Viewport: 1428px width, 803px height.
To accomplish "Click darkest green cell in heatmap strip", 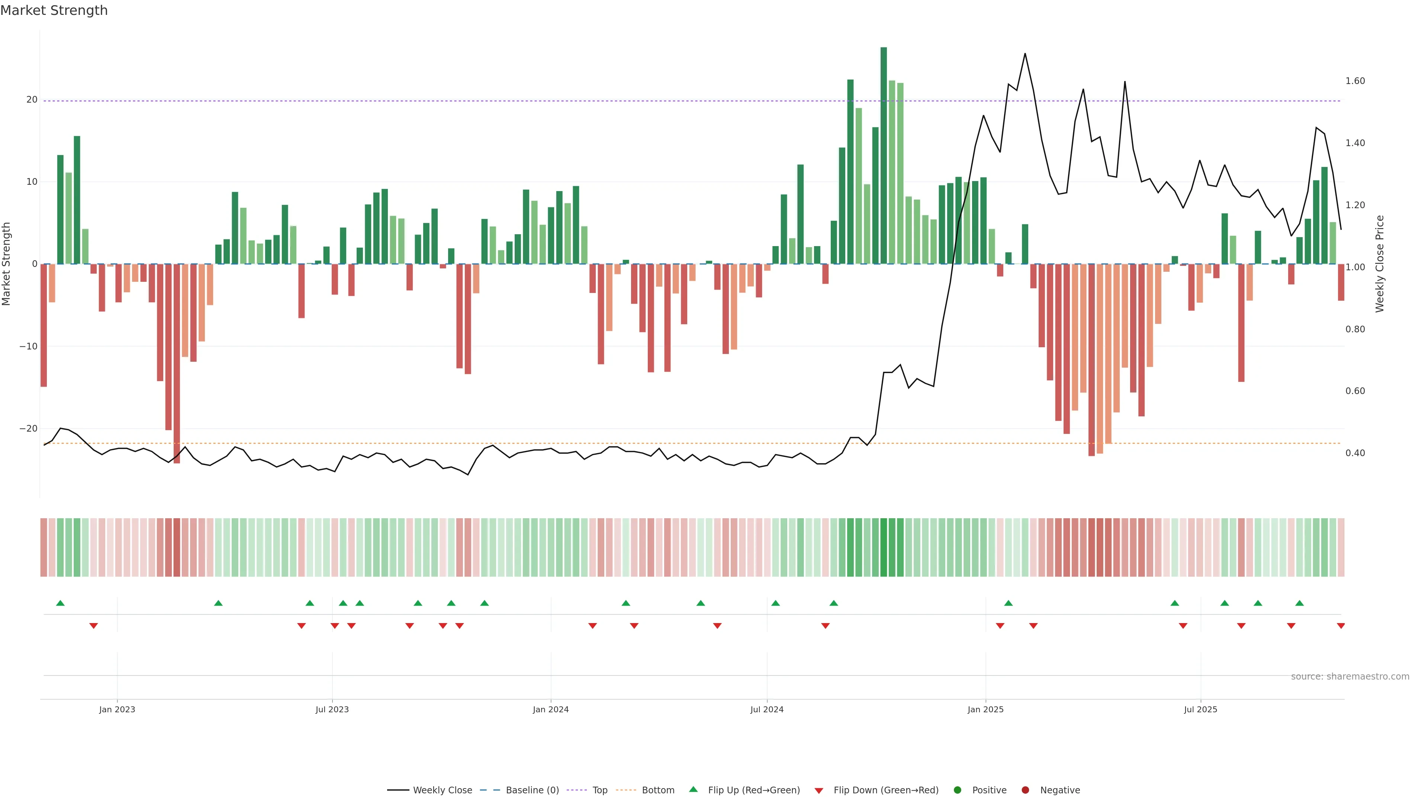I will coord(884,548).
